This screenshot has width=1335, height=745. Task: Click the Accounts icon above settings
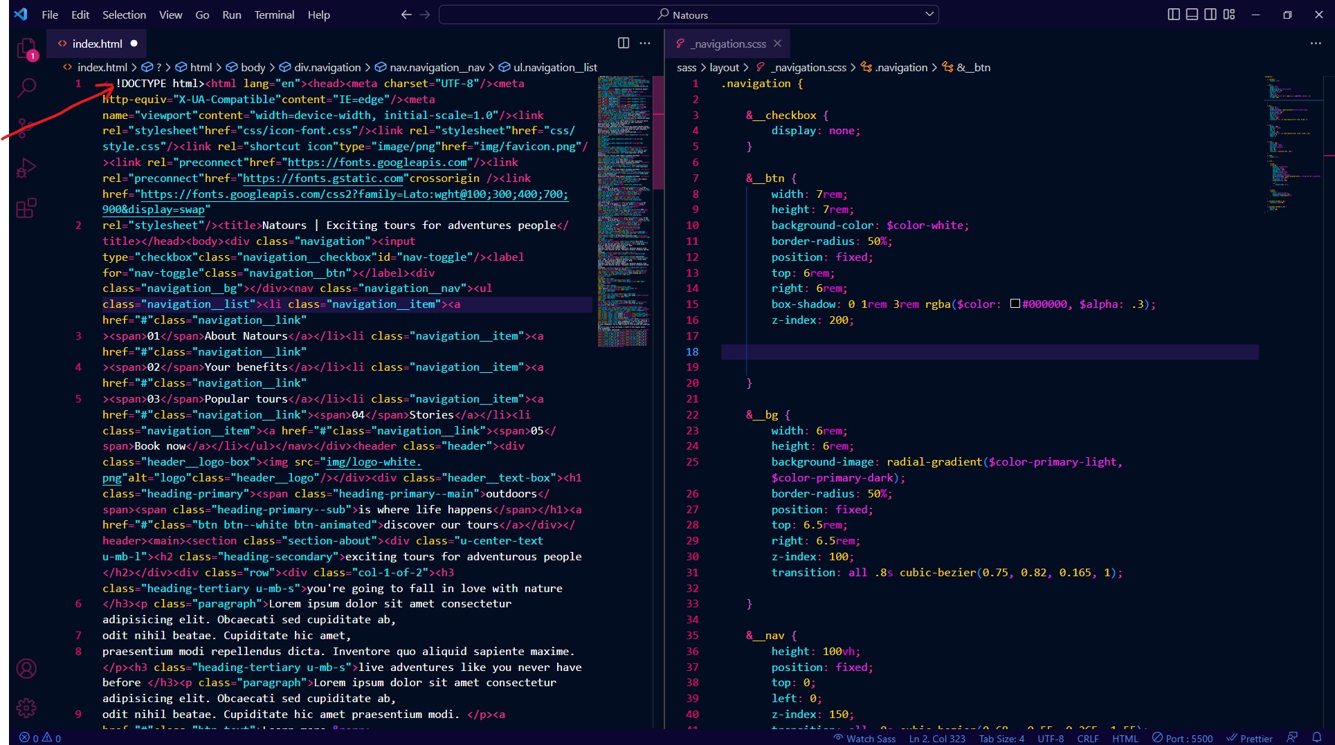click(26, 668)
